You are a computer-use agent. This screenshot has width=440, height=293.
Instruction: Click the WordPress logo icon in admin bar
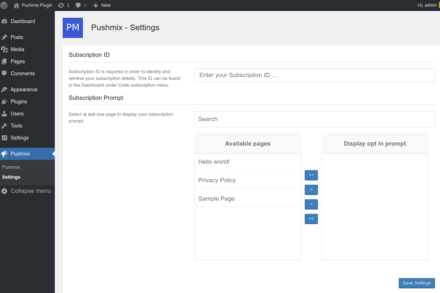(x=4, y=5)
